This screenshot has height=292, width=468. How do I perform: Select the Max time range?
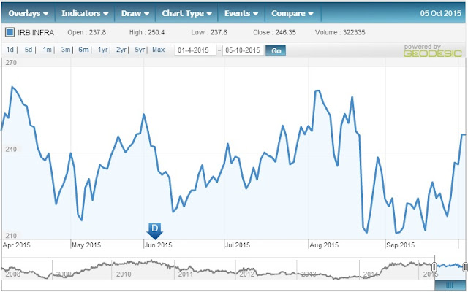pos(159,50)
